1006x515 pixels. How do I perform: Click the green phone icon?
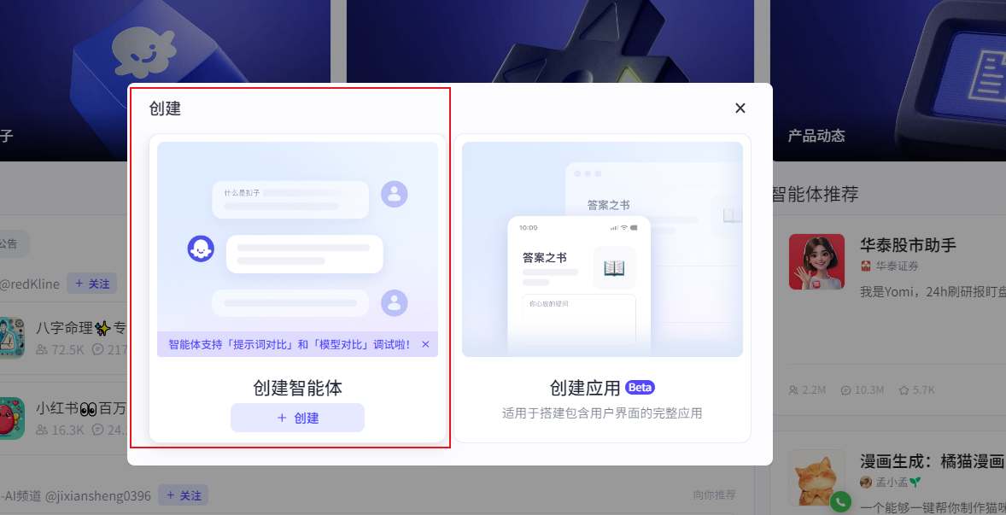(x=840, y=502)
